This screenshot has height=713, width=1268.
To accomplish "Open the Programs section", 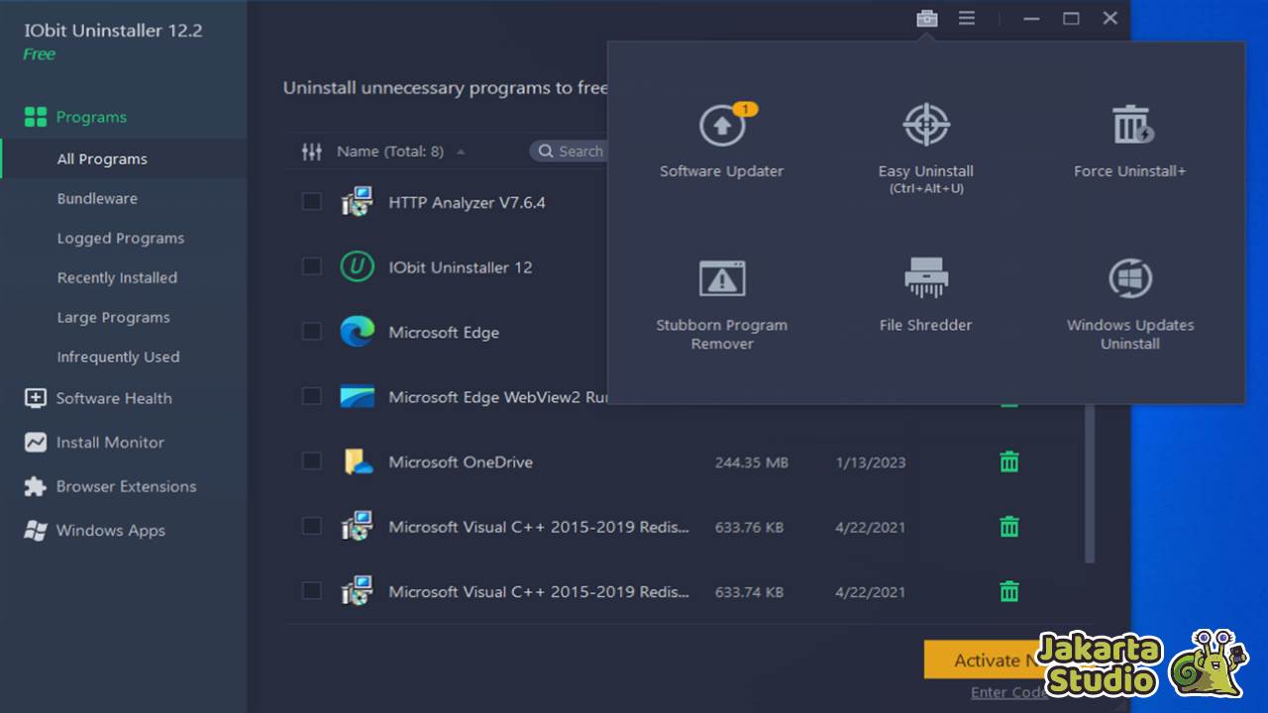I will [91, 117].
